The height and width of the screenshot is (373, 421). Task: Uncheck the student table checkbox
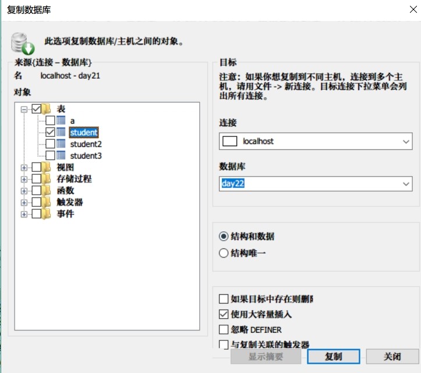pos(50,132)
